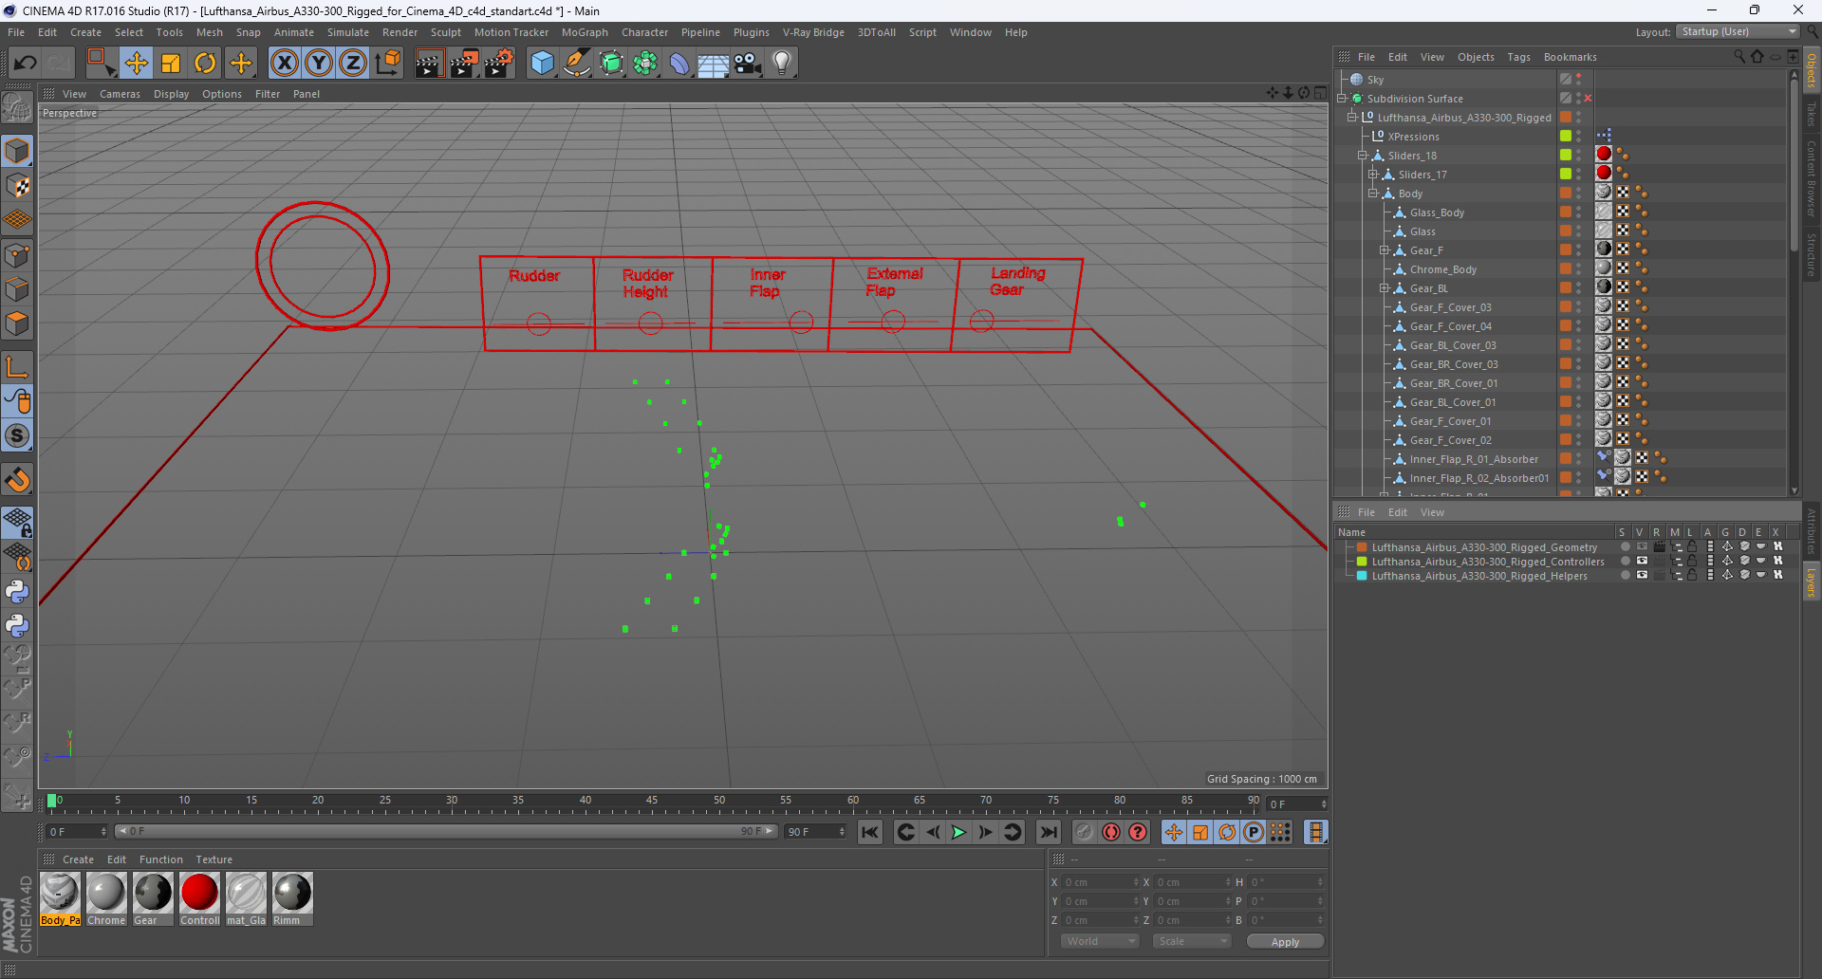Select the red Controll material swatch

pyautogui.click(x=199, y=898)
